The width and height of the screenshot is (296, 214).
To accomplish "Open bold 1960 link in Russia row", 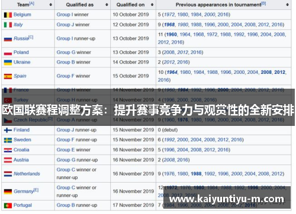I will [x=172, y=34].
